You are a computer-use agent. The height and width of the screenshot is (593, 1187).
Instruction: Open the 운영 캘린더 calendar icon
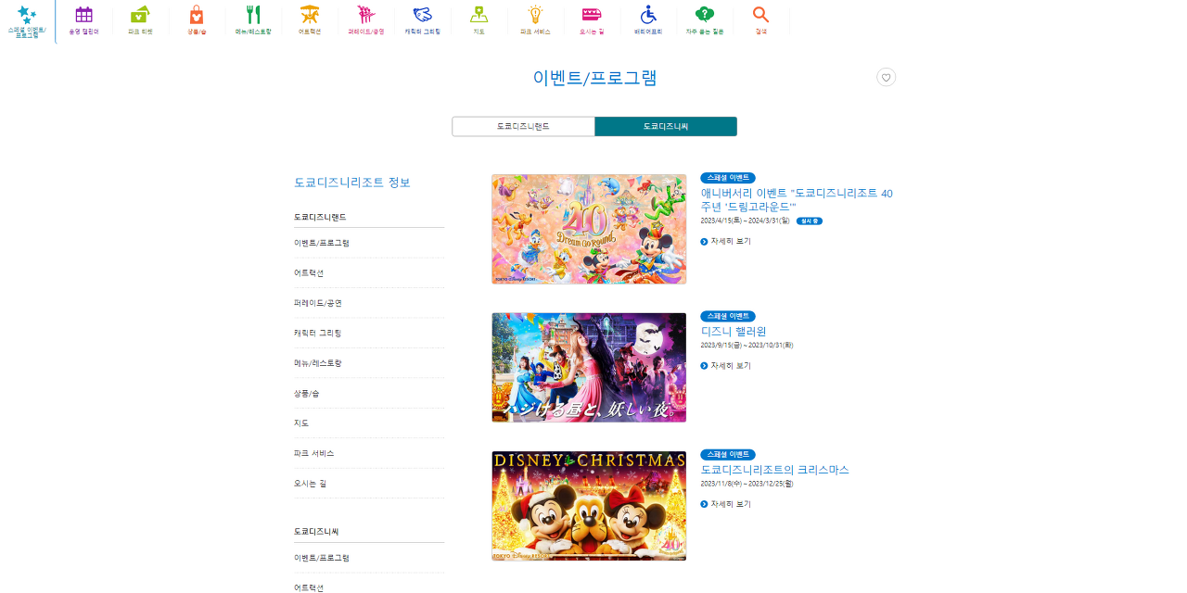pyautogui.click(x=83, y=19)
